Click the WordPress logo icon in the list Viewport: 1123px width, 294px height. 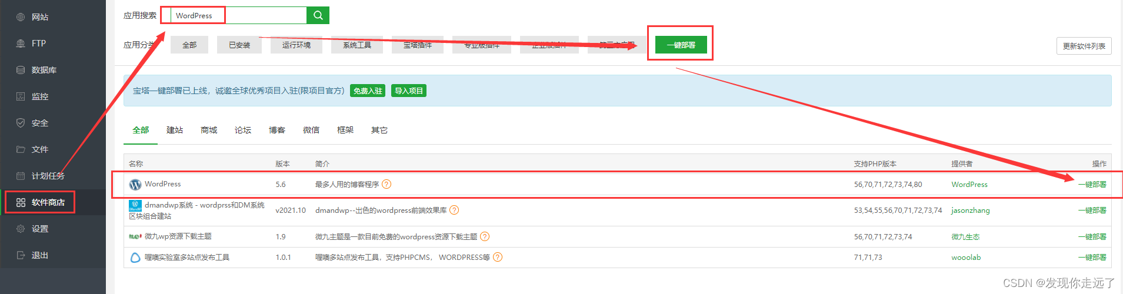(x=135, y=185)
